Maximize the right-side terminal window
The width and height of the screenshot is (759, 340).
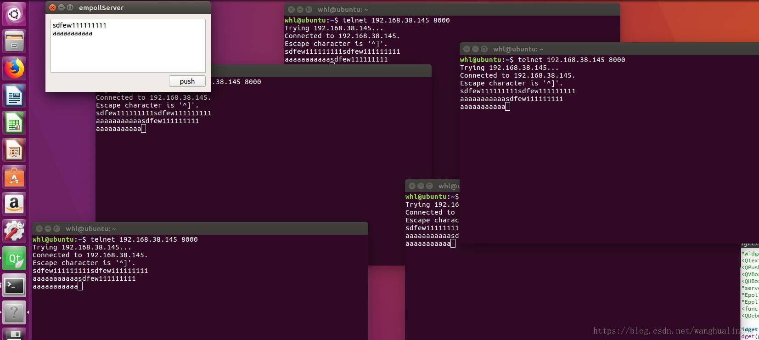(484, 49)
